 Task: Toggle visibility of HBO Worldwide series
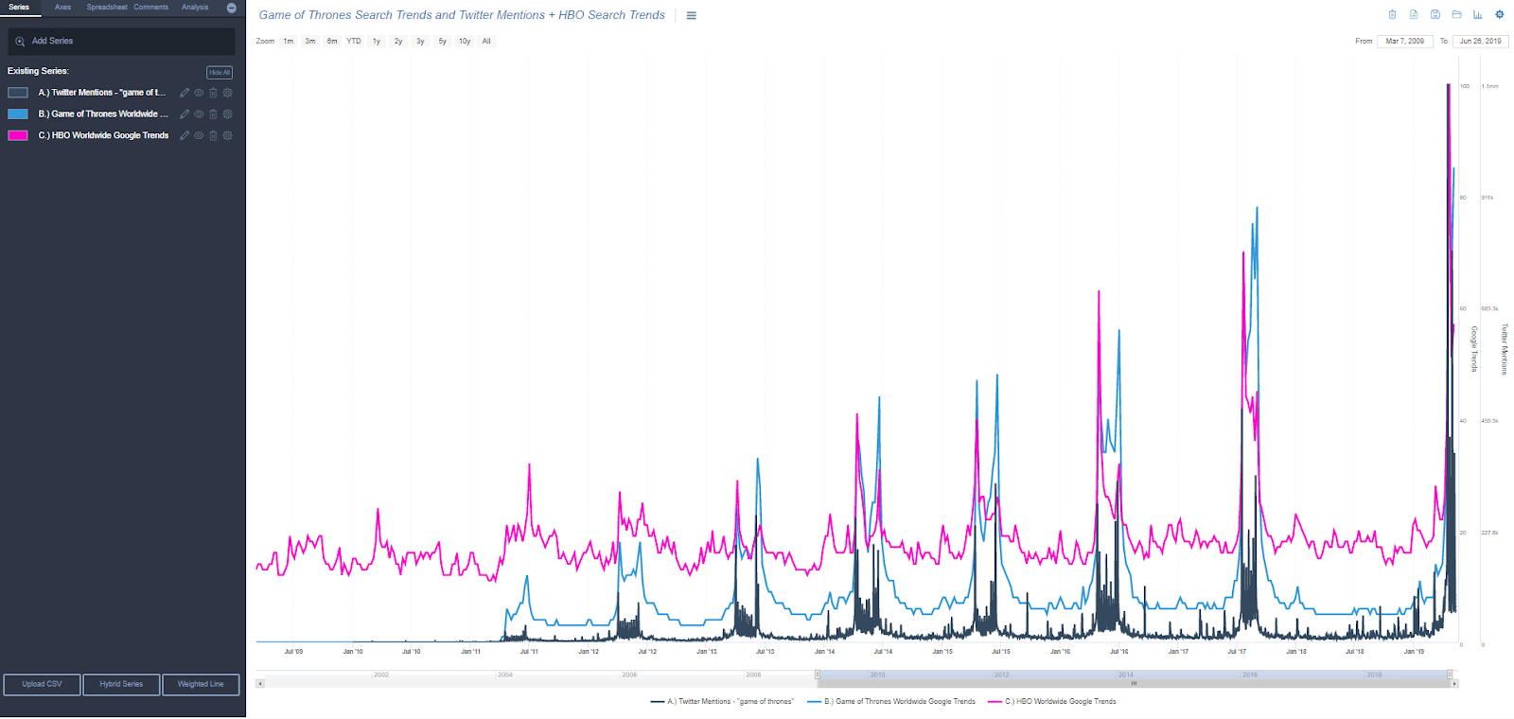pyautogui.click(x=199, y=135)
